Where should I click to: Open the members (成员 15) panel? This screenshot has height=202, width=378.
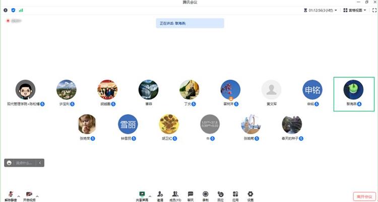pos(175,196)
